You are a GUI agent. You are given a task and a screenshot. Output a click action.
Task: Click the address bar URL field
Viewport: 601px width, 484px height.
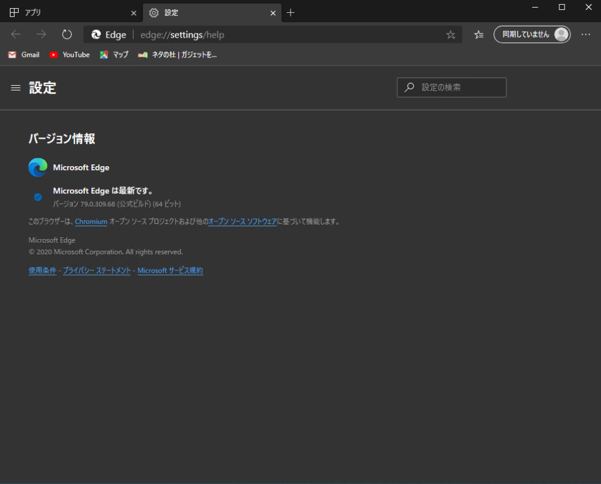coord(272,35)
